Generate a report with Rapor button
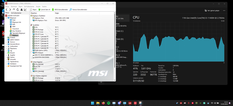The height and width of the screenshot is (106, 233). coord(33,10)
